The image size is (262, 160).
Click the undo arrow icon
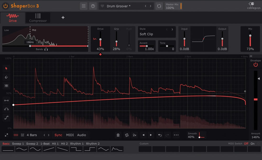[x=160, y=135]
